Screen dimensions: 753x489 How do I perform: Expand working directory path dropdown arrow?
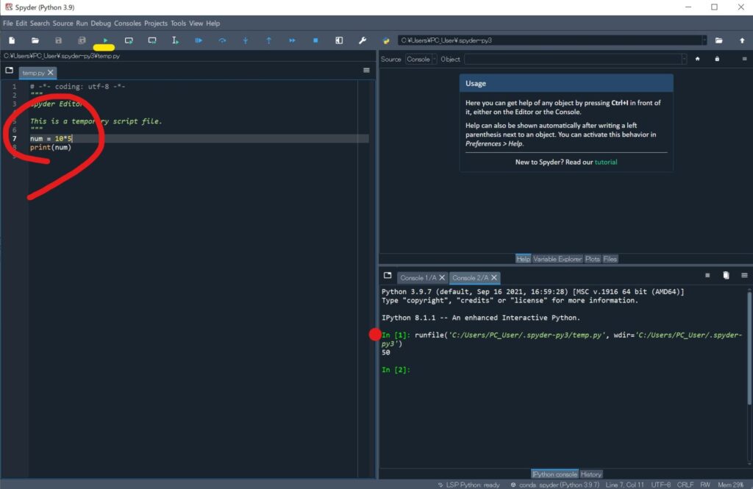(x=704, y=40)
